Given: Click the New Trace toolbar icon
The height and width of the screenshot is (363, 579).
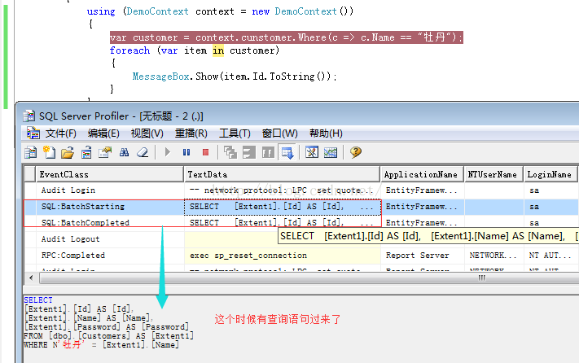Looking at the screenshot, I should (31, 152).
